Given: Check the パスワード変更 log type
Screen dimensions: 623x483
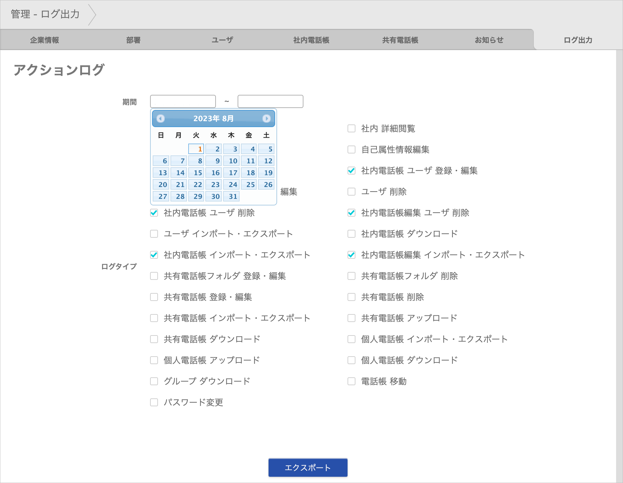Looking at the screenshot, I should point(154,402).
